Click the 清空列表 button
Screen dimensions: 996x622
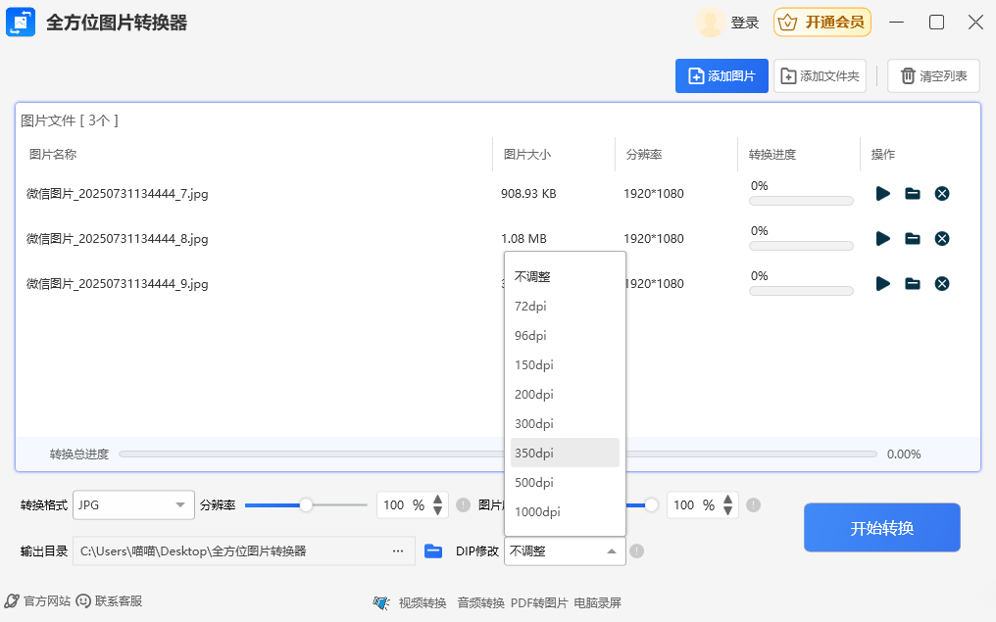click(x=933, y=76)
